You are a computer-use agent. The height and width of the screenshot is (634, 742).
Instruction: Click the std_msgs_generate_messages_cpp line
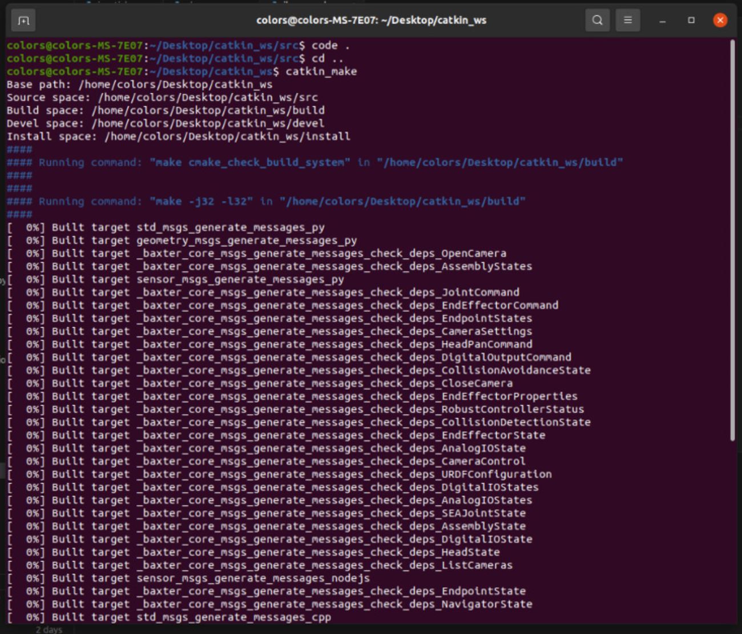tap(169, 617)
